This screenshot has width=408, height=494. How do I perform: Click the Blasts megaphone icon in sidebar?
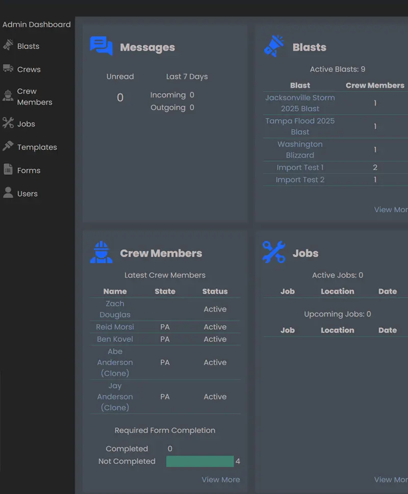tap(8, 45)
